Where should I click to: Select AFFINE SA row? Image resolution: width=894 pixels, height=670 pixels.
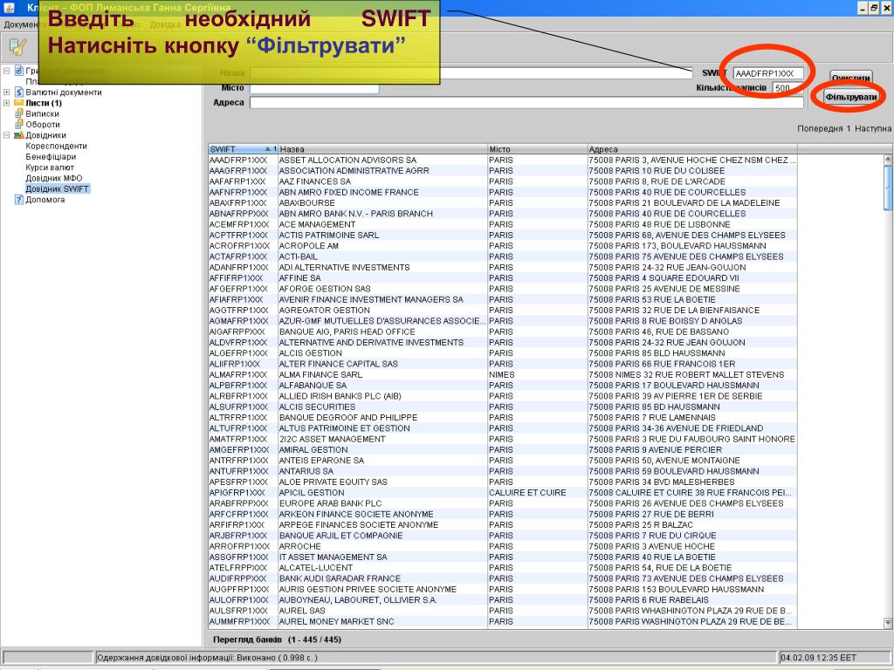(503, 278)
